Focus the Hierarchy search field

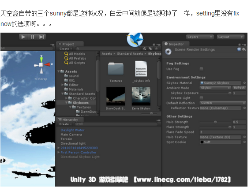[116, 124]
